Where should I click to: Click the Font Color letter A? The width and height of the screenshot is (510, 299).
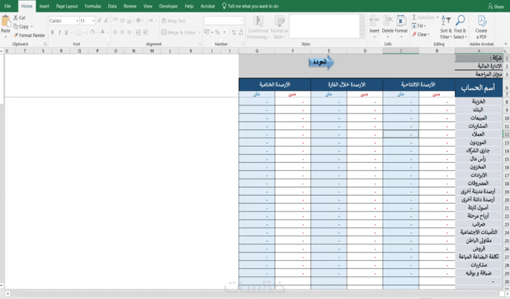tap(103, 32)
